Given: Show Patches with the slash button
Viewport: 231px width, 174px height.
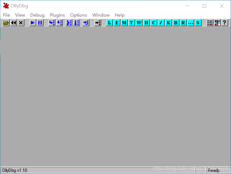Looking at the screenshot, I should (161, 23).
